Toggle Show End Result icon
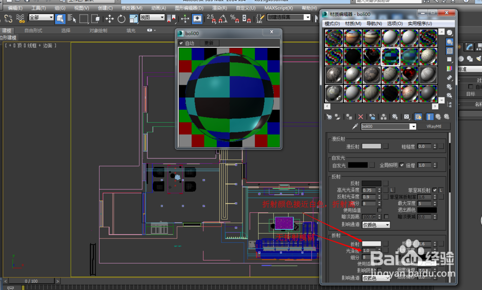This screenshot has height=290, width=482. click(430, 117)
